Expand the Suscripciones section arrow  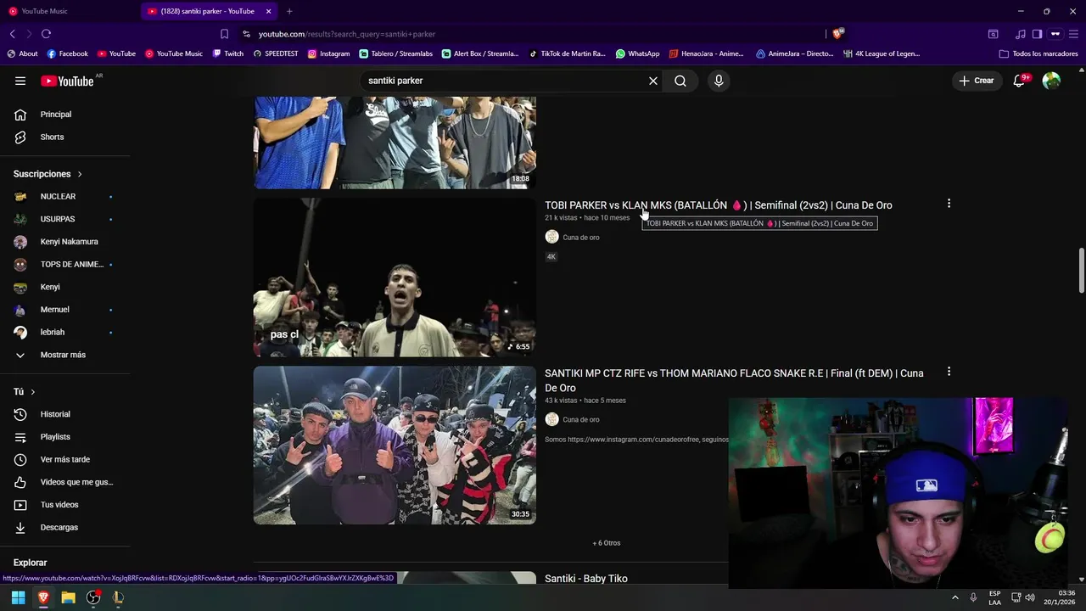(x=80, y=174)
